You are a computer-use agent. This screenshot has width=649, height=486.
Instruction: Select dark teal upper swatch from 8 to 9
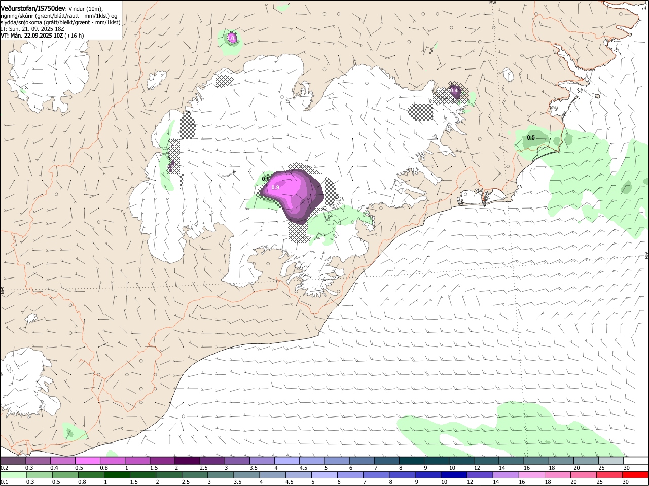coord(412,461)
